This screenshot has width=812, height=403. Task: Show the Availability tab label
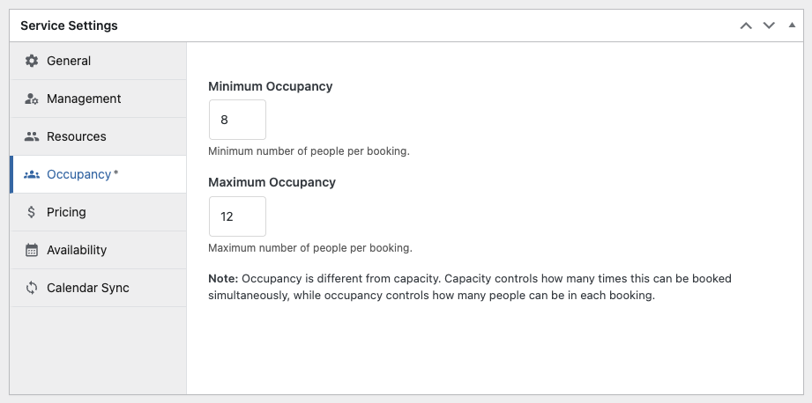(77, 250)
